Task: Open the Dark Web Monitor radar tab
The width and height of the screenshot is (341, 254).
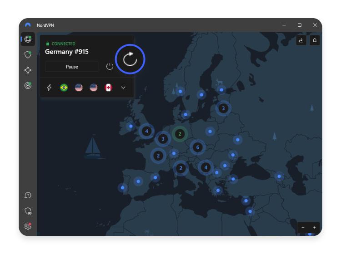Action: pyautogui.click(x=28, y=85)
